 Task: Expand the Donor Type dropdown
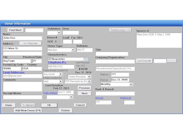73,50
